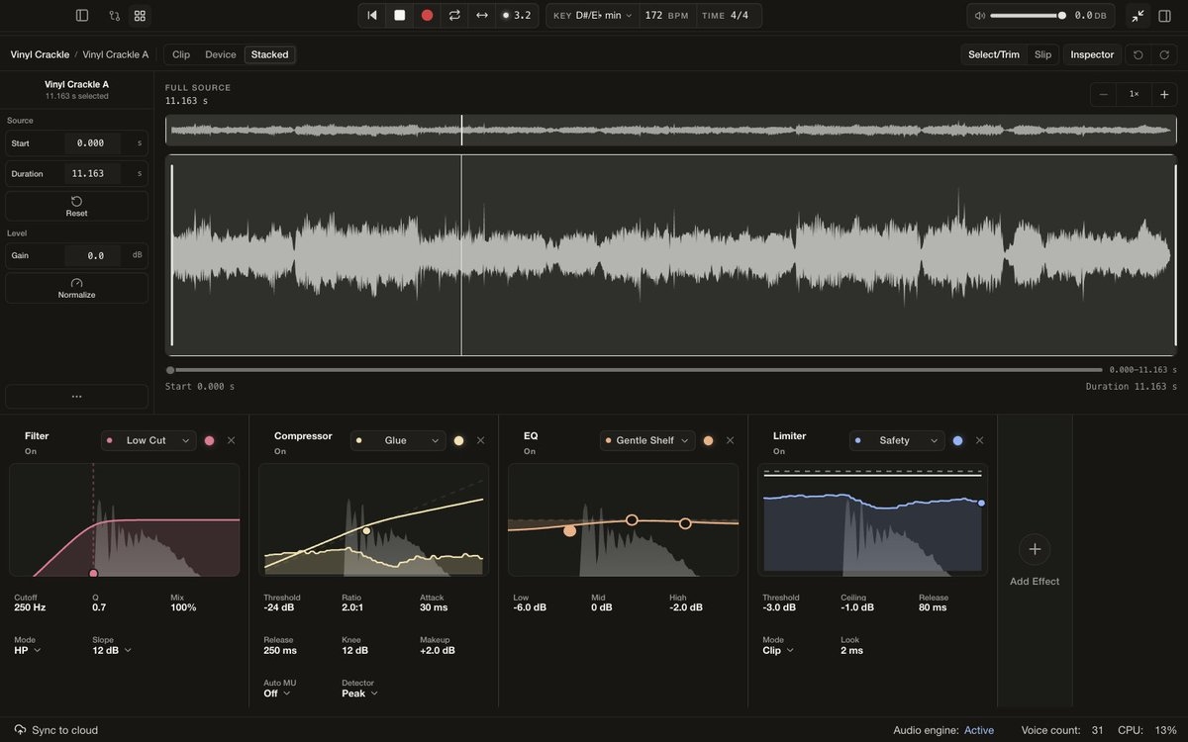This screenshot has height=742, width=1188.
Task: Switch to the Clip tab
Action: point(181,54)
